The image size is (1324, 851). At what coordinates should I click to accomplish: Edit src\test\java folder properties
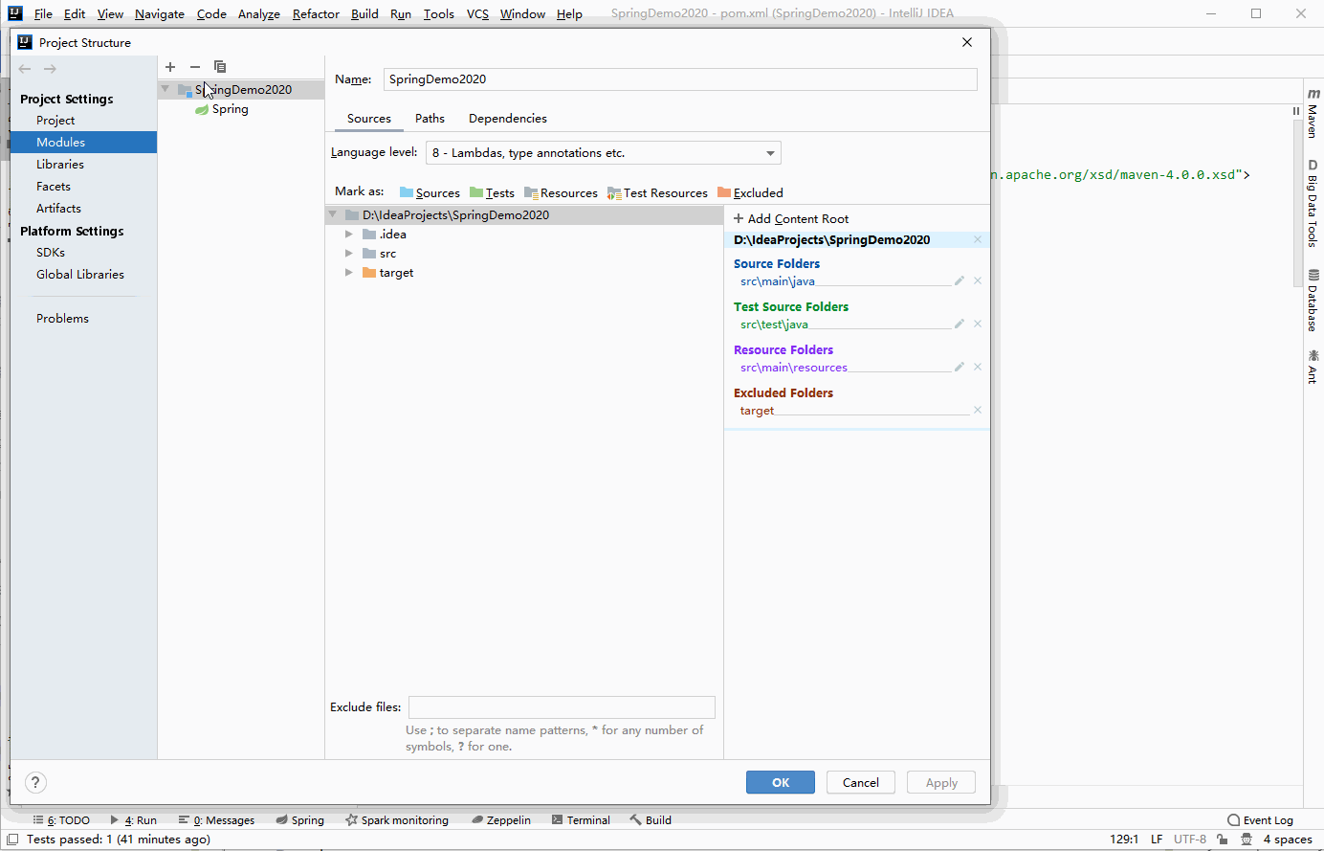pos(960,325)
